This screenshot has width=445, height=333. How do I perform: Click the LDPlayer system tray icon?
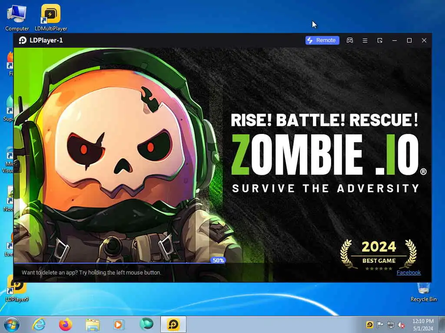click(x=369, y=324)
